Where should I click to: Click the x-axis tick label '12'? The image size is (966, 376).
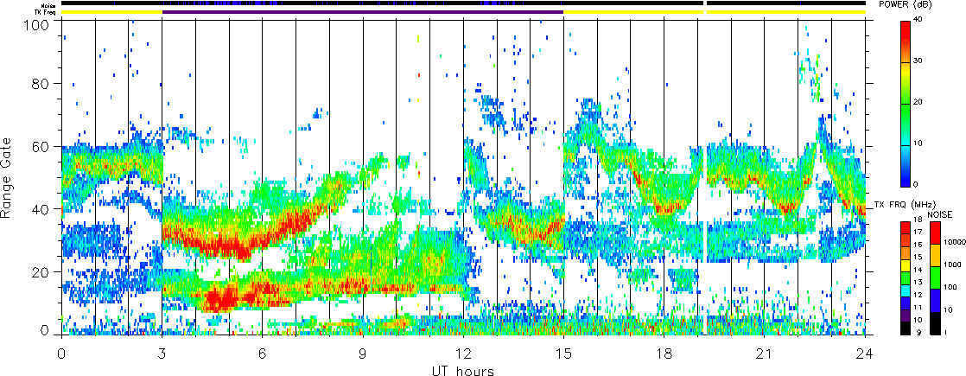click(x=463, y=354)
